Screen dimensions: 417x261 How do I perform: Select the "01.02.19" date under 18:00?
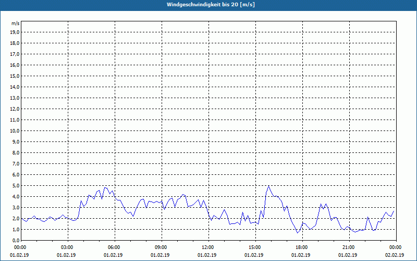(301, 255)
